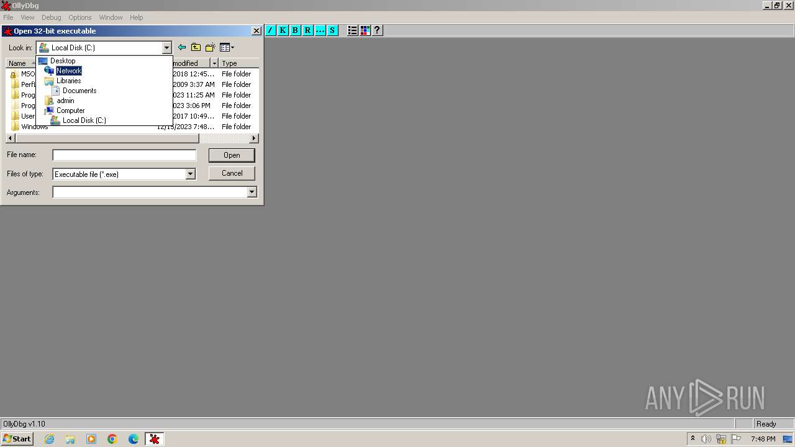Screen dimensions: 795x447
Task: Select Libraries in Look in list
Action: (68, 81)
